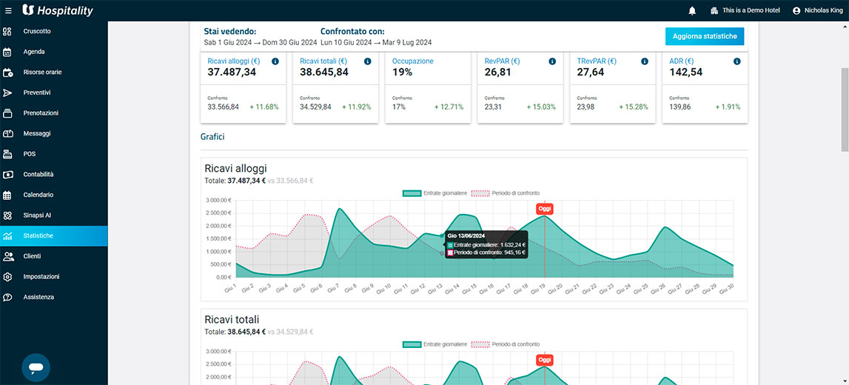Click the Prenotazioni icon

point(7,113)
